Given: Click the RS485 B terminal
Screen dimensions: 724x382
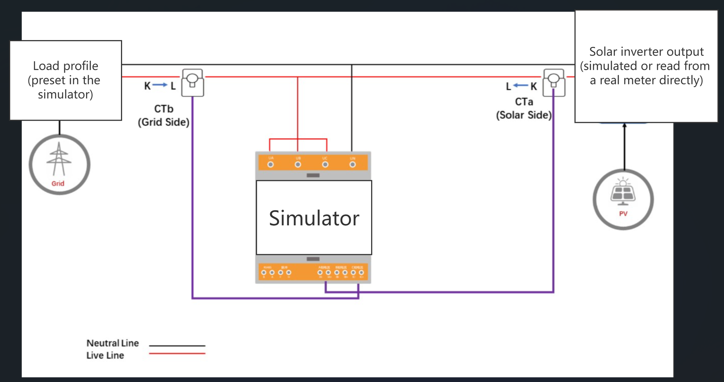Looking at the screenshot, I should click(263, 272).
